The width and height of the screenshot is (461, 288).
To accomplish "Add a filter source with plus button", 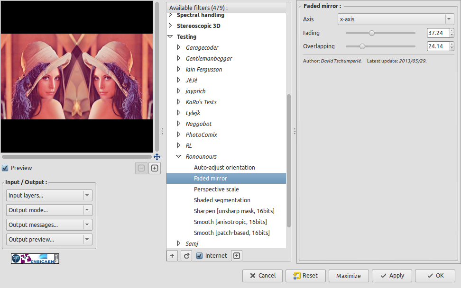I will click(x=172, y=256).
